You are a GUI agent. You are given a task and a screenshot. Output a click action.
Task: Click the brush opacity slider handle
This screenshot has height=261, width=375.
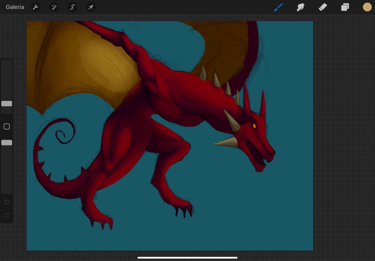point(7,143)
